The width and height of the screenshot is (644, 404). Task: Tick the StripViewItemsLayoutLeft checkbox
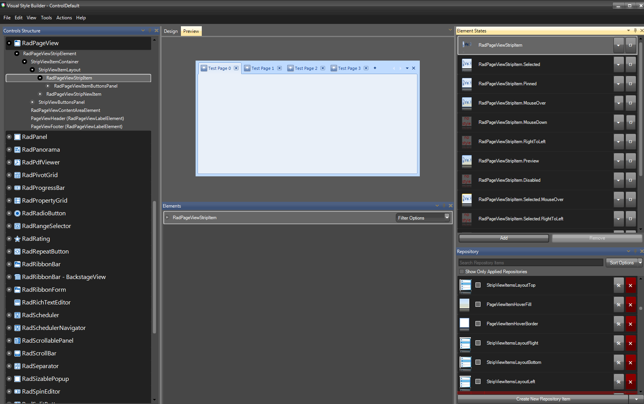pos(478,382)
